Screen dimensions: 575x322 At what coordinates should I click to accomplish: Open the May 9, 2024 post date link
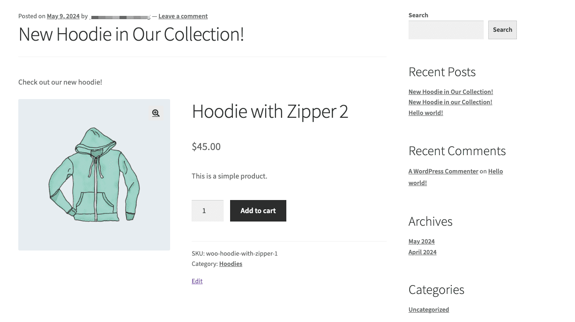63,16
